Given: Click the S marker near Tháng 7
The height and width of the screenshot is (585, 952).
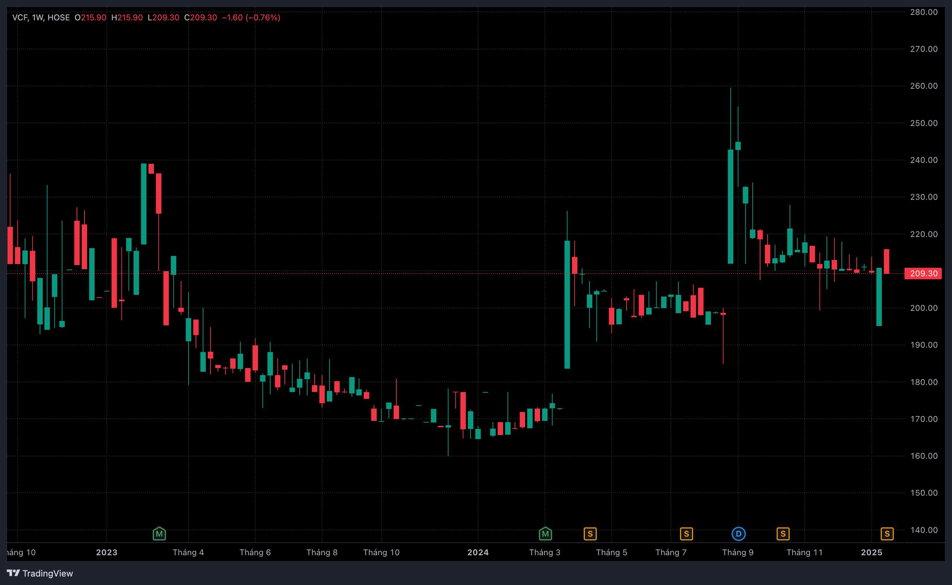Looking at the screenshot, I should 686,534.
